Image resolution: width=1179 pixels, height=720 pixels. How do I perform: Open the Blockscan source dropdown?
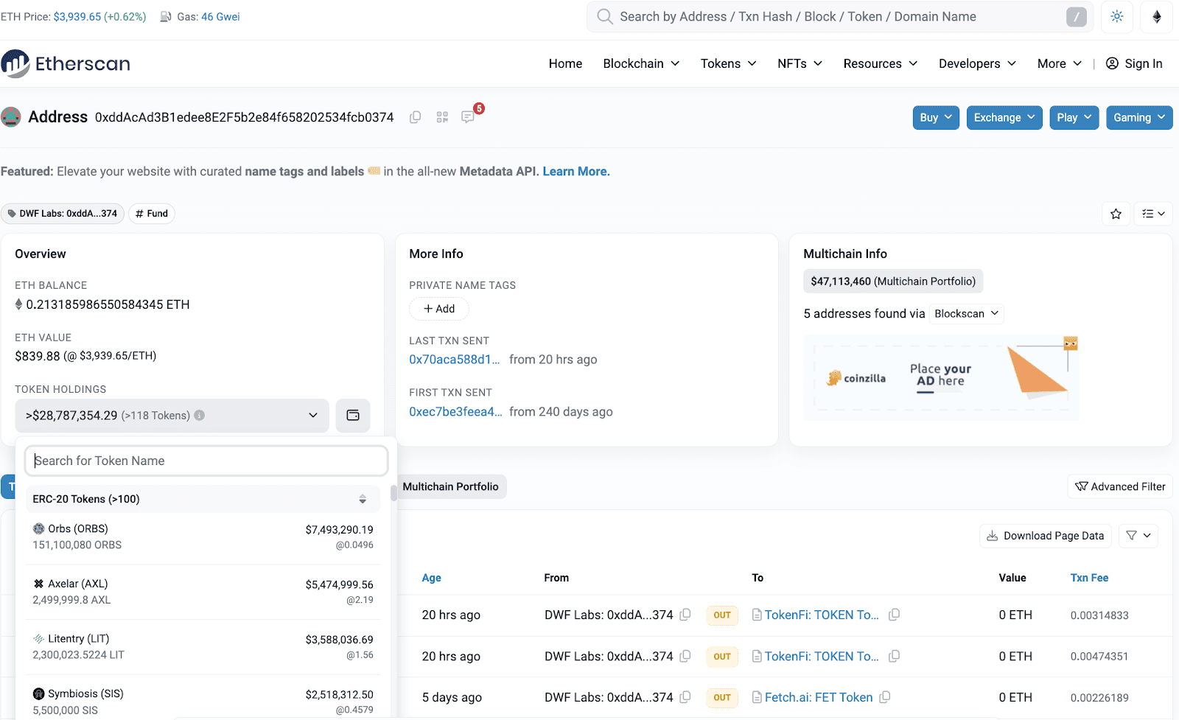[966, 314]
